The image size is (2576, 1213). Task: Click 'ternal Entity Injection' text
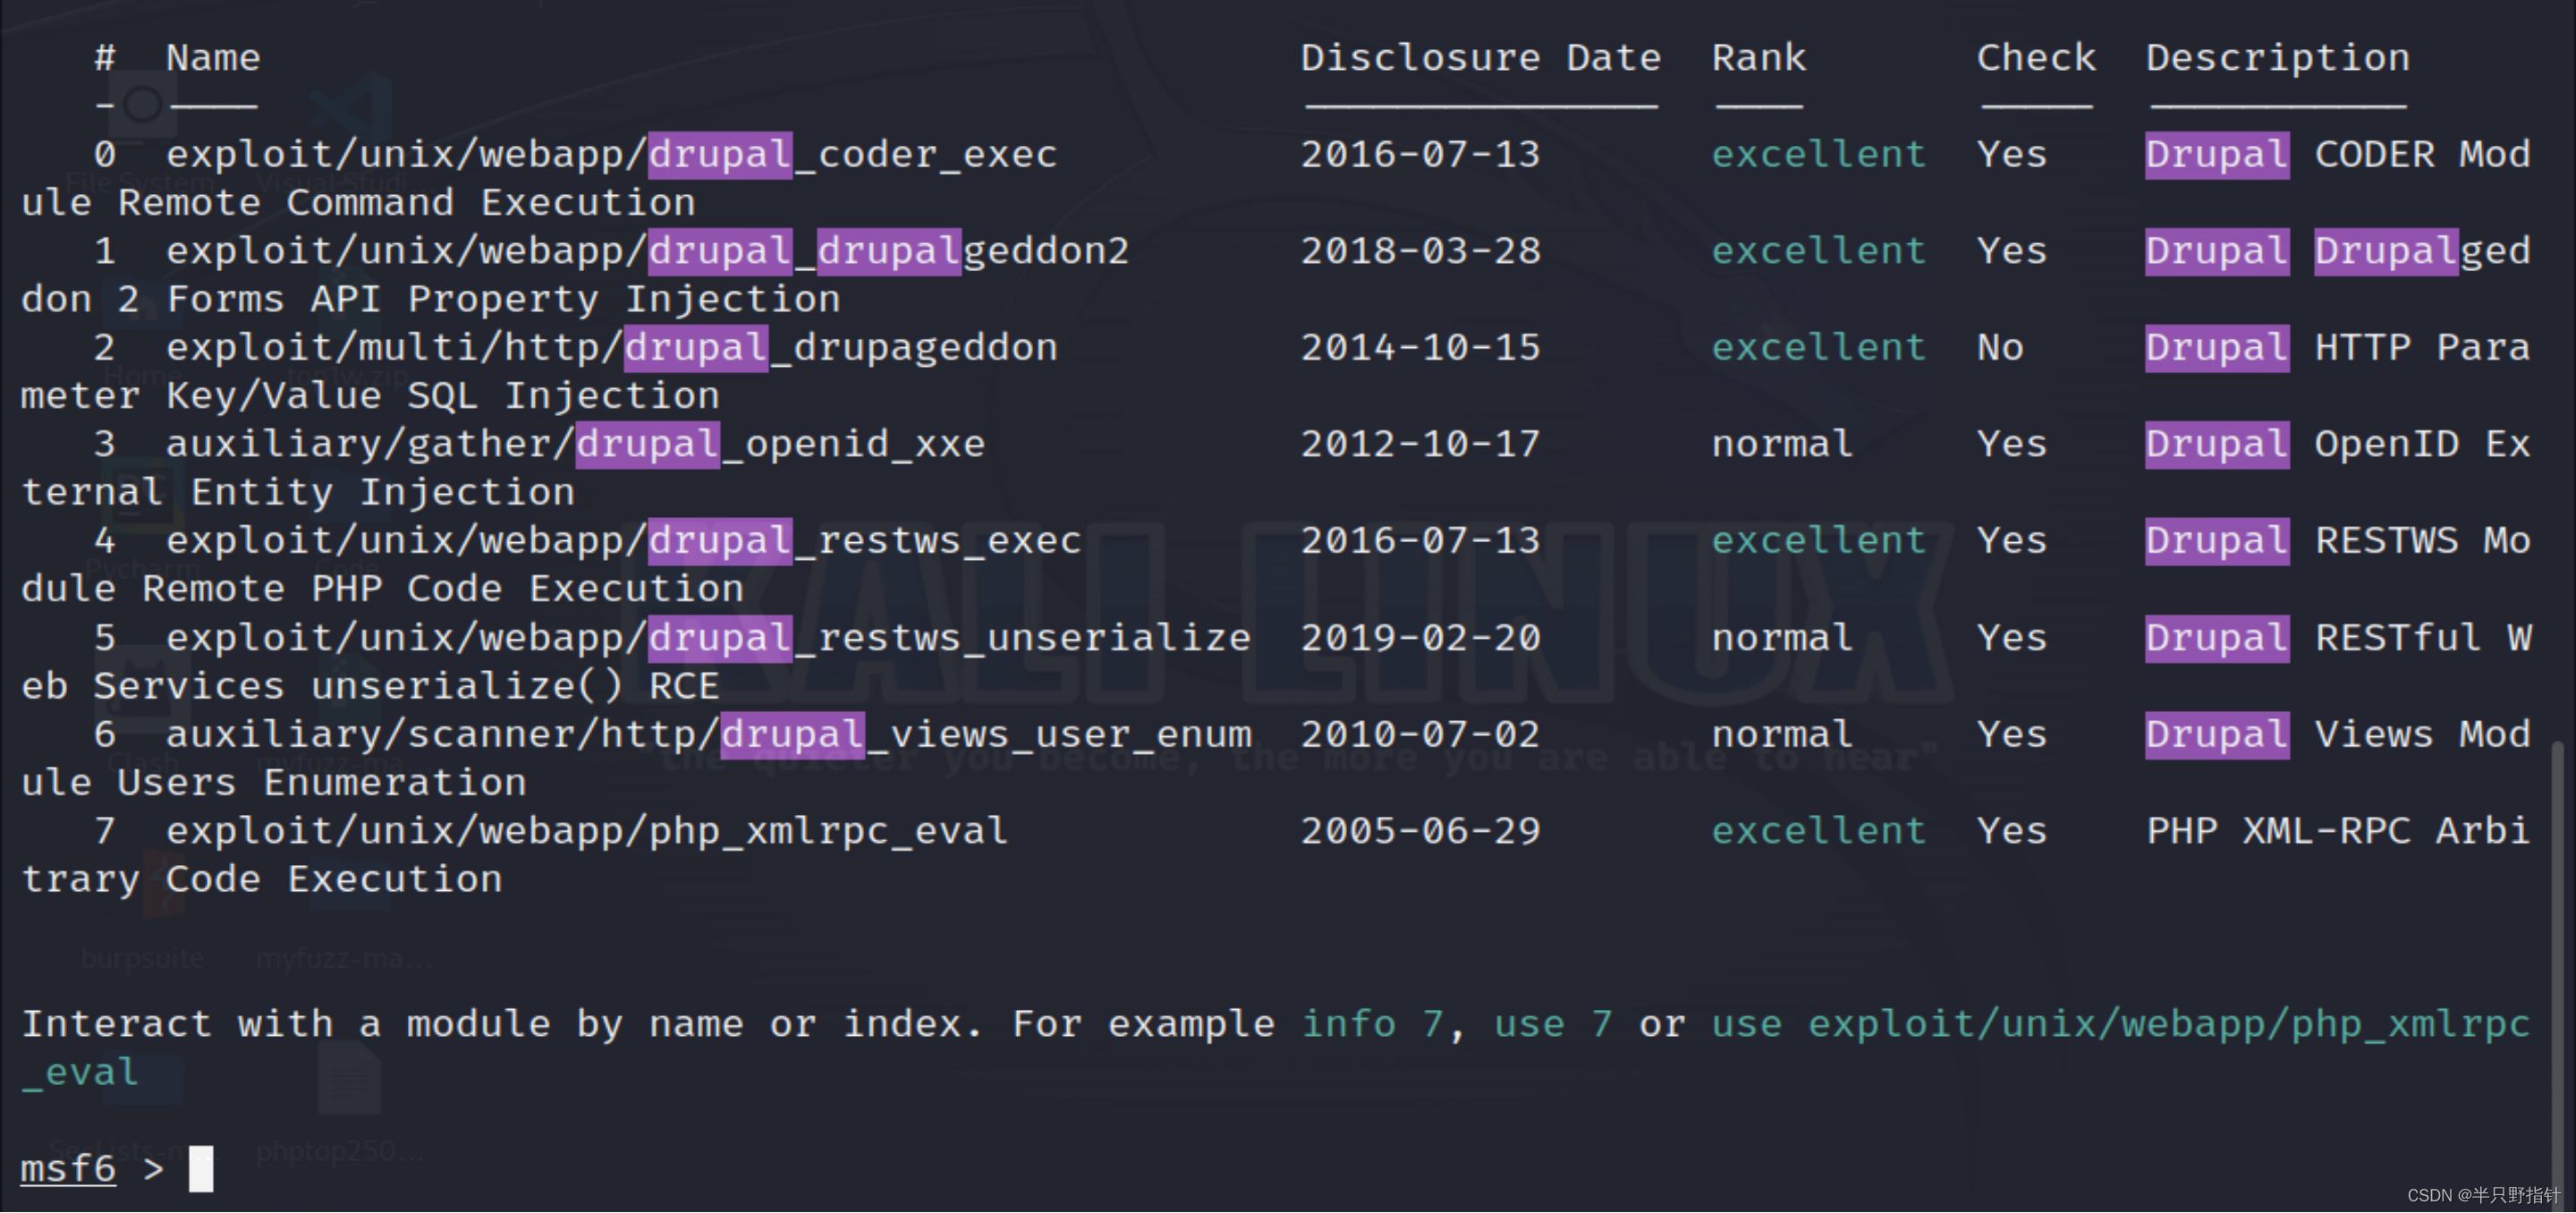(x=298, y=493)
